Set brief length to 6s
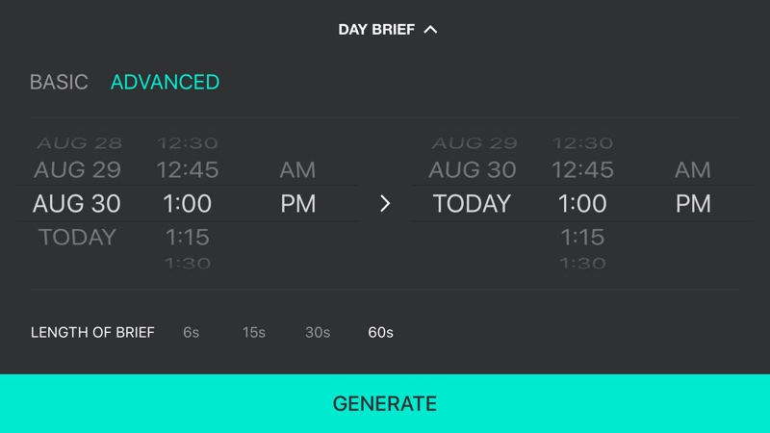Viewport: 770px width, 433px height. [x=191, y=333]
